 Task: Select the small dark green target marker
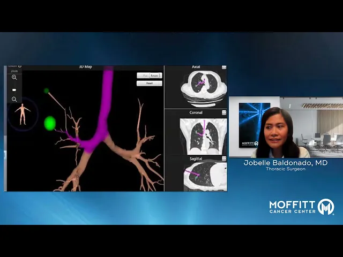coord(47,90)
